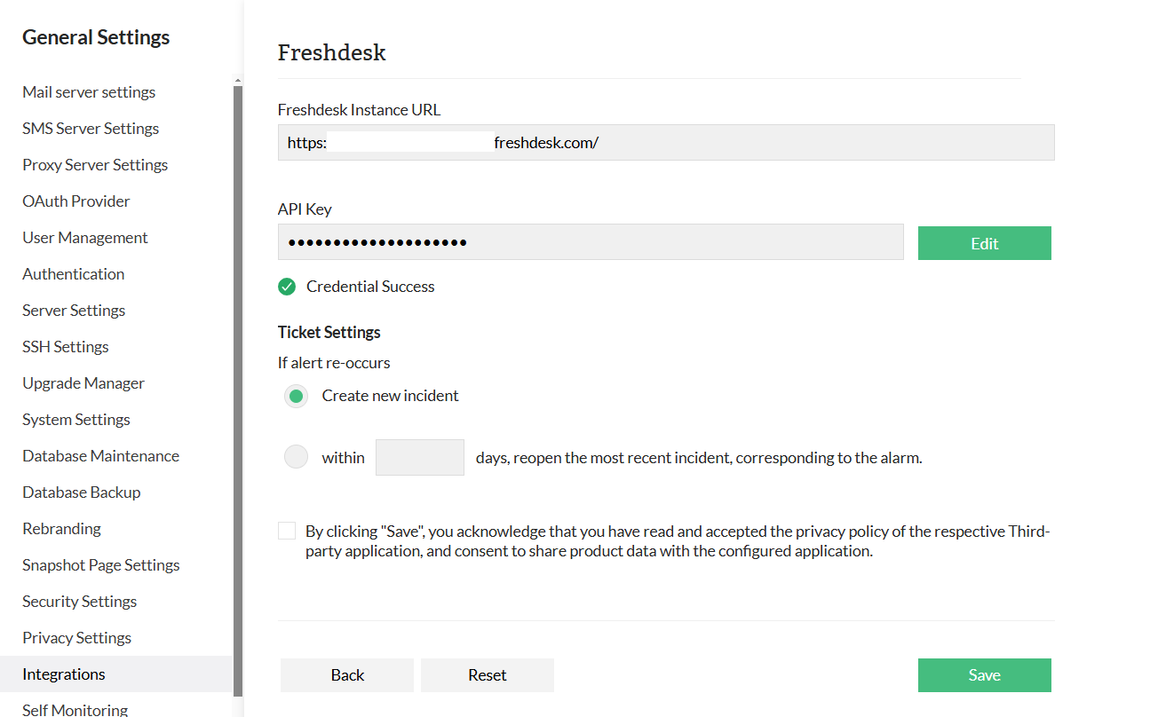Click the green Credential Success checkmark icon
The width and height of the screenshot is (1150, 717).
[x=287, y=287]
